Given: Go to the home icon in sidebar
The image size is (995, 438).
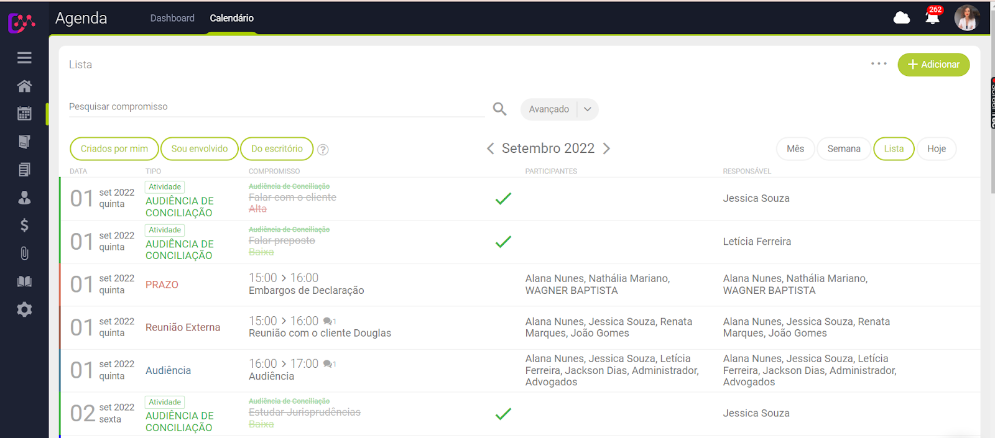Looking at the screenshot, I should (x=24, y=86).
